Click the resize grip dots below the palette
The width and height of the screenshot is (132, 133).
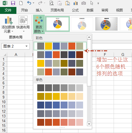coord(62,127)
